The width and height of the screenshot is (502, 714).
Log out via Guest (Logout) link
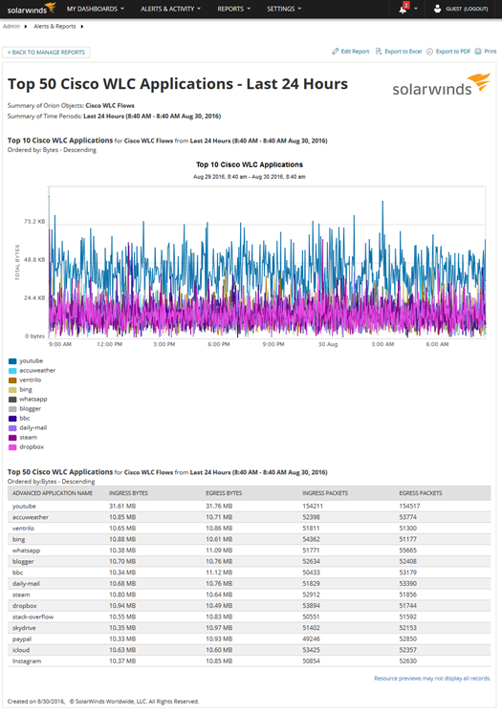(467, 9)
